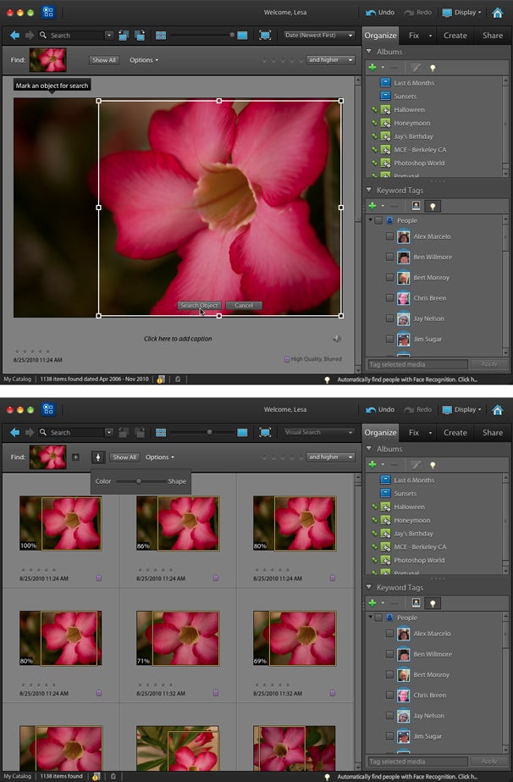Open the Visual Search sort dropdown

[318, 432]
